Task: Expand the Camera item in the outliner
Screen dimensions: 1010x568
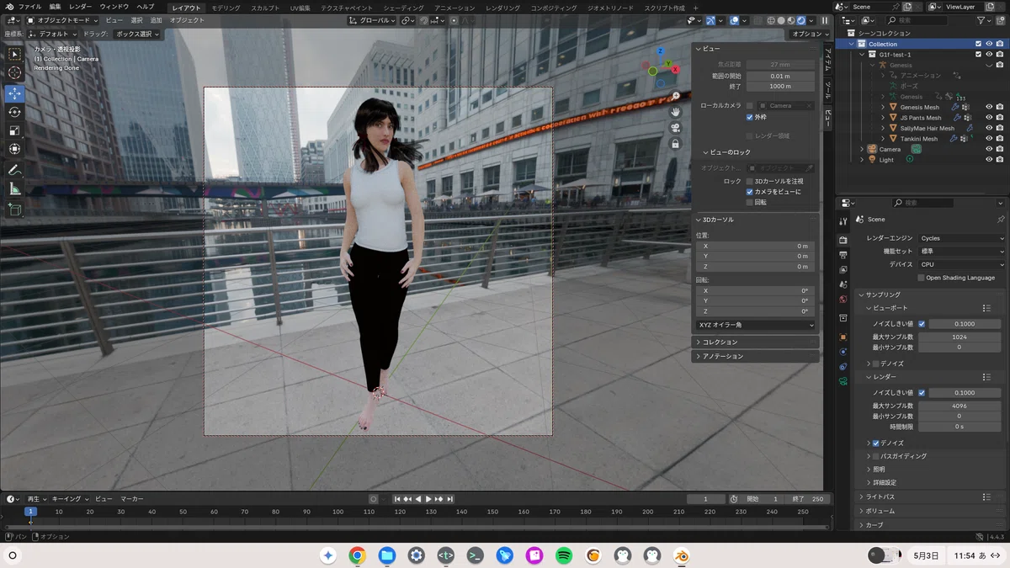Action: [862, 149]
